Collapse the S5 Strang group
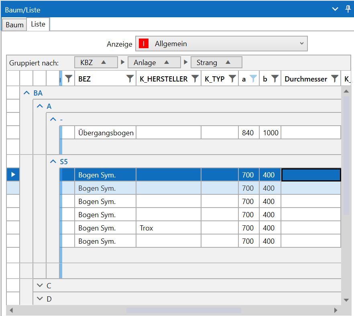Screen dimensions: 354x316 (53, 161)
